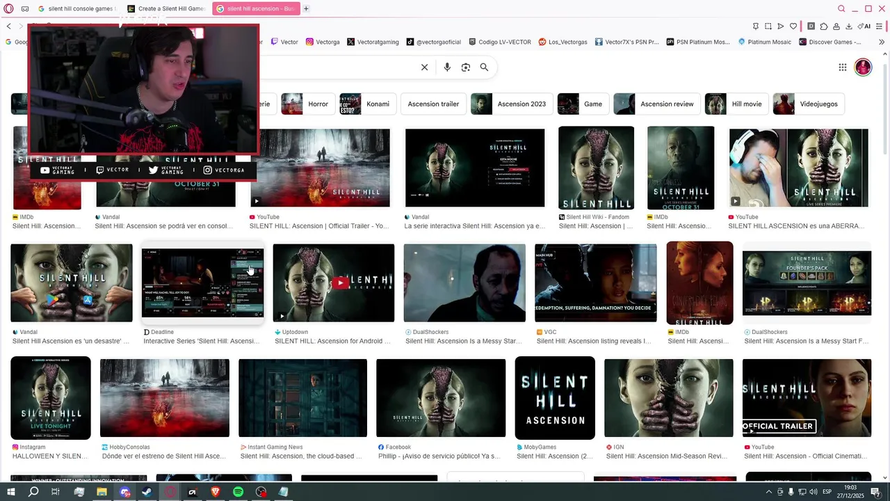Open the Opera account profile icon
This screenshot has height=501, width=890.
coord(836,26)
